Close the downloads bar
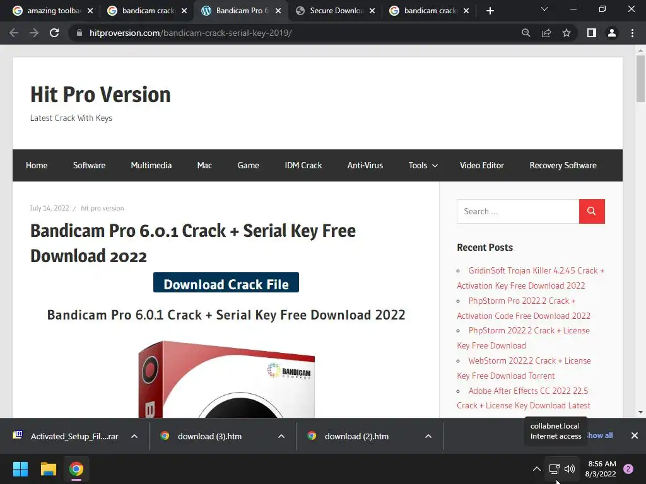Image resolution: width=646 pixels, height=484 pixels. click(x=635, y=435)
